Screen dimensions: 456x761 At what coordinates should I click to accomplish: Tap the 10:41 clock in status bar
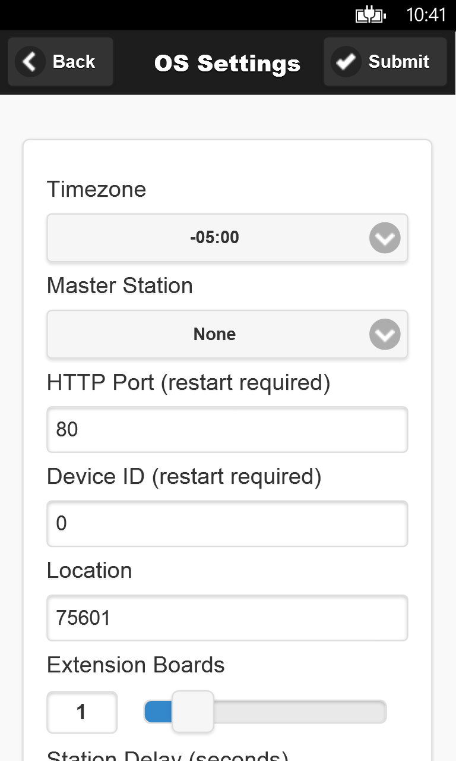coord(426,15)
